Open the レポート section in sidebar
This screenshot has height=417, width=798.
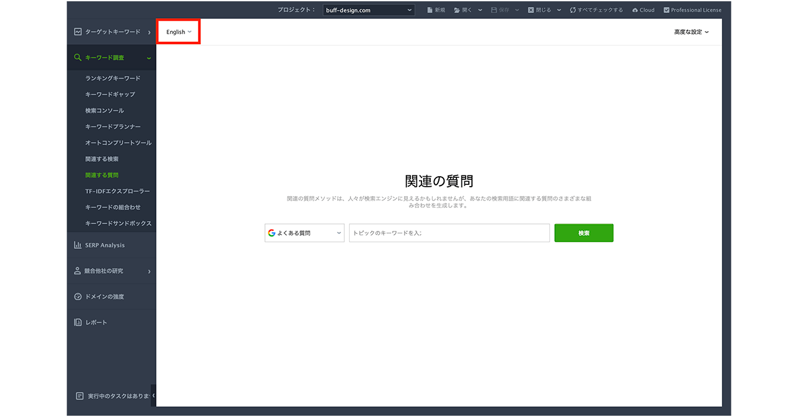click(96, 322)
